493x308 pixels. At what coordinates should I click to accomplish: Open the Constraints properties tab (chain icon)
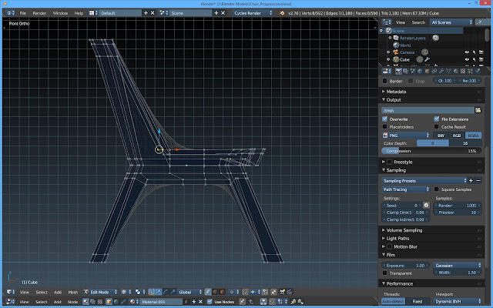click(434, 72)
